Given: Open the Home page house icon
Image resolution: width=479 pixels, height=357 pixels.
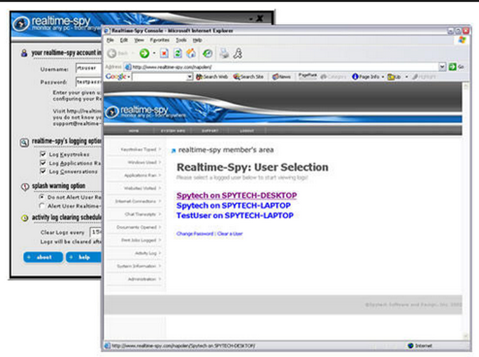Looking at the screenshot, I should (191, 54).
